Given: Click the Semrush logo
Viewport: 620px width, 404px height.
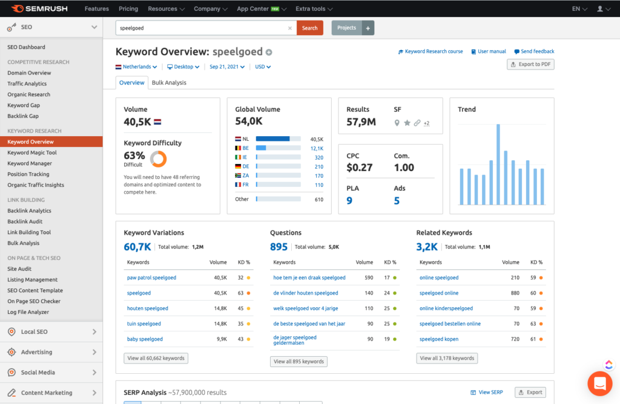Looking at the screenshot, I should (39, 8).
